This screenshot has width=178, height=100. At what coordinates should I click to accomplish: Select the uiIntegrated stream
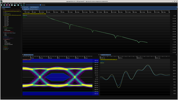click(x=7, y=43)
